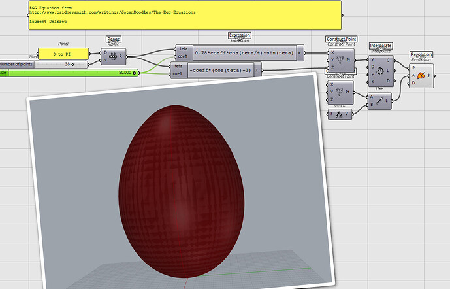Click the teta input of the z expression
This screenshot has width=450, height=289.
(x=178, y=66)
